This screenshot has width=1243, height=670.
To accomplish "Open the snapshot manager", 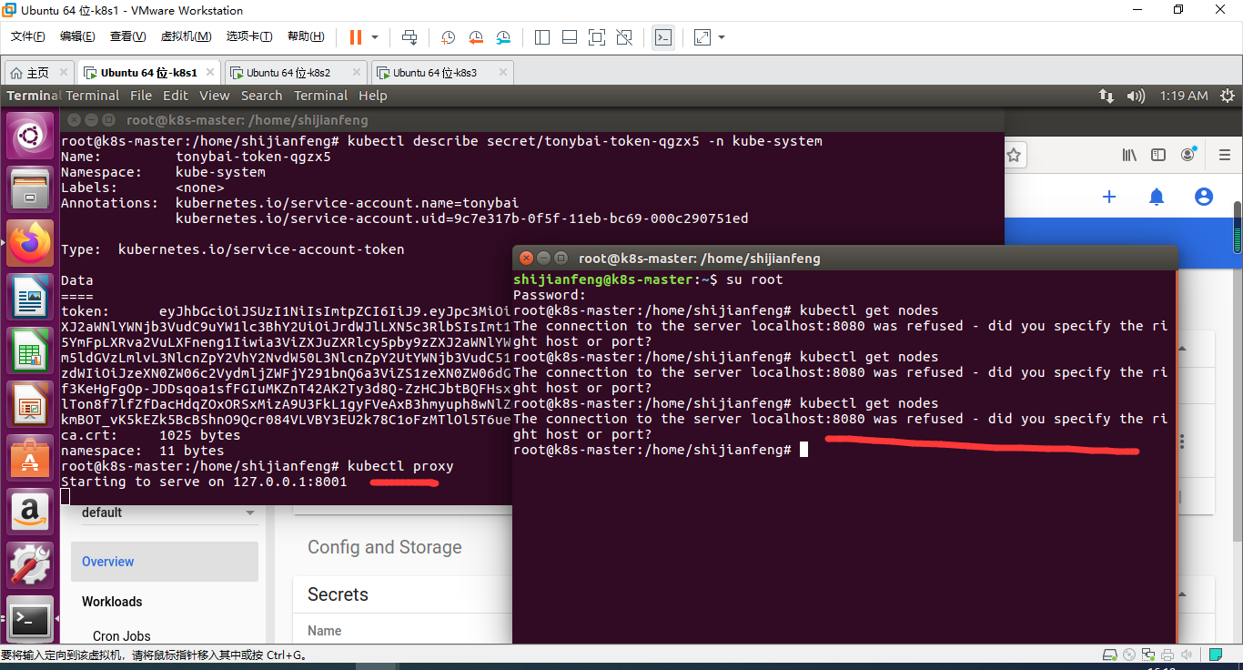I will coord(504,37).
